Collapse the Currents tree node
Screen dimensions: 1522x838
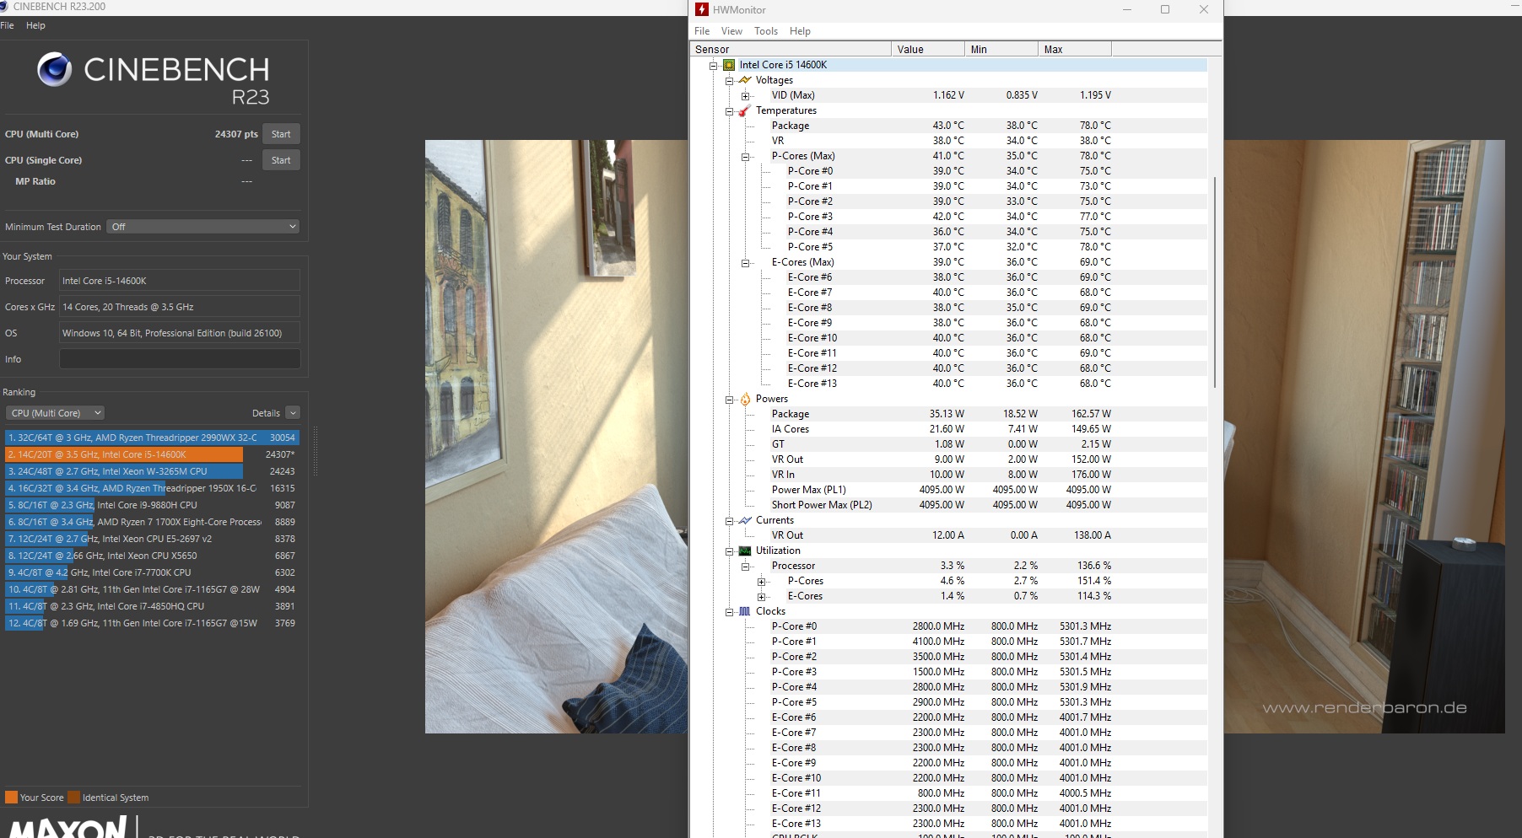point(730,520)
